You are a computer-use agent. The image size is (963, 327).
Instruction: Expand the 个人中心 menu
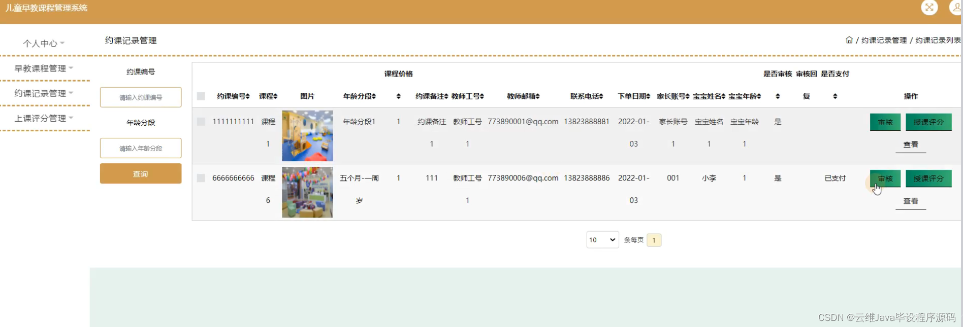(x=44, y=44)
